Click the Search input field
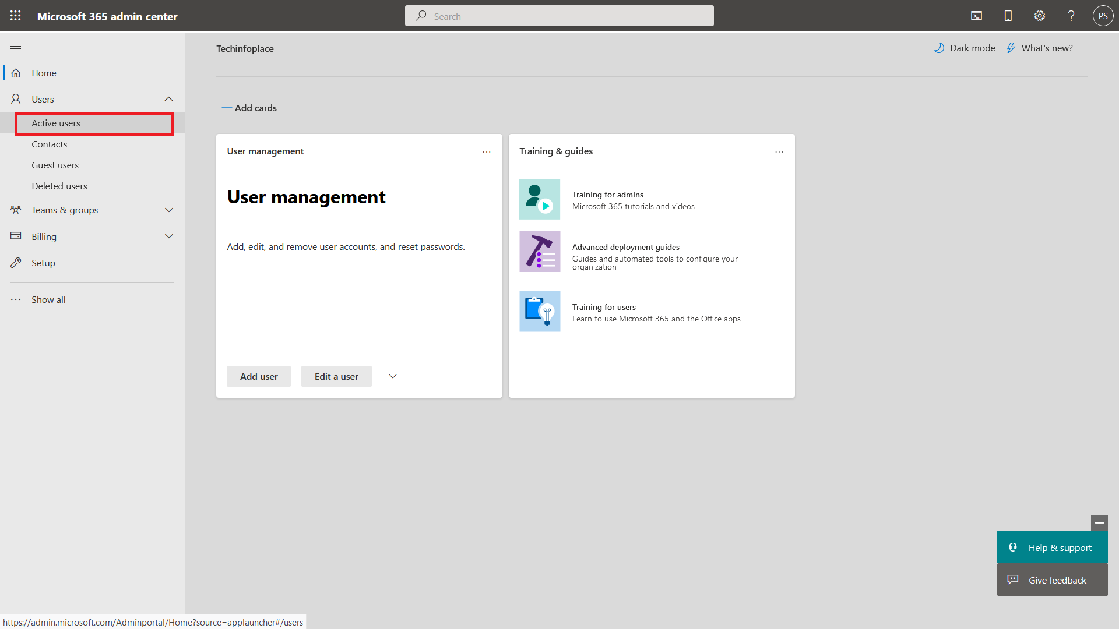This screenshot has height=629, width=1119. pyautogui.click(x=559, y=16)
